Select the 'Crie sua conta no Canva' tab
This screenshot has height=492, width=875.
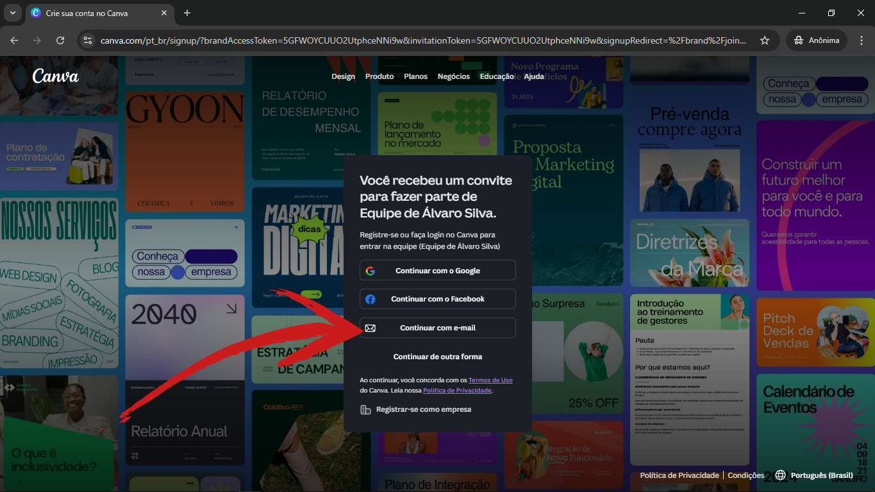click(99, 13)
